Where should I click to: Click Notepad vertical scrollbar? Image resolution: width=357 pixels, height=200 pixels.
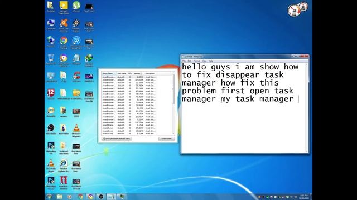(x=306, y=108)
